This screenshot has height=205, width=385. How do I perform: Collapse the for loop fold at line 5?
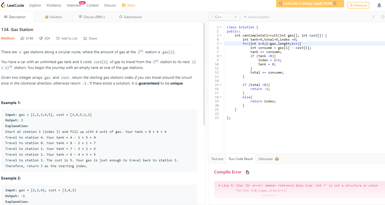coord(221,44)
